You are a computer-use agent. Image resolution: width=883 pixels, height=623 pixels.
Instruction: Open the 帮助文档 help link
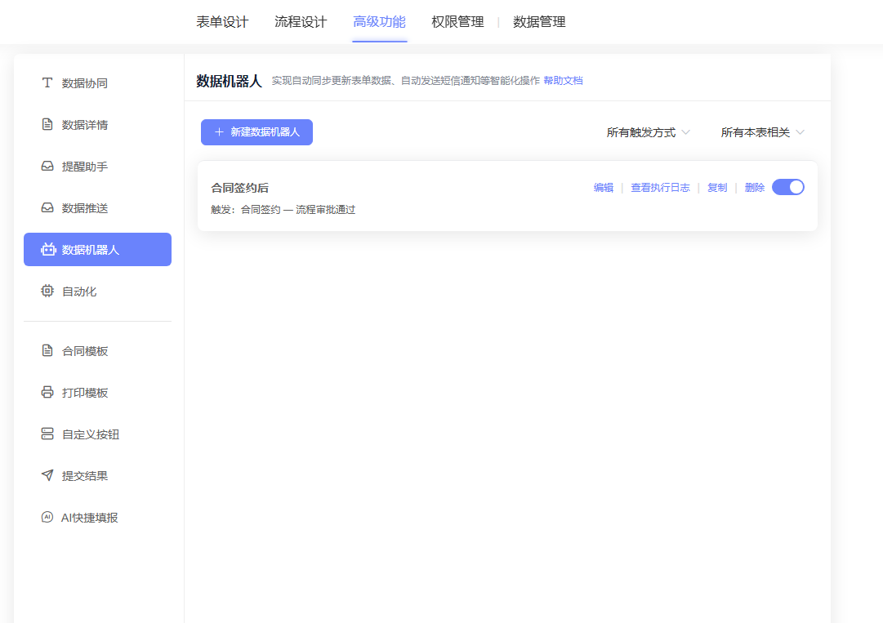coord(563,81)
